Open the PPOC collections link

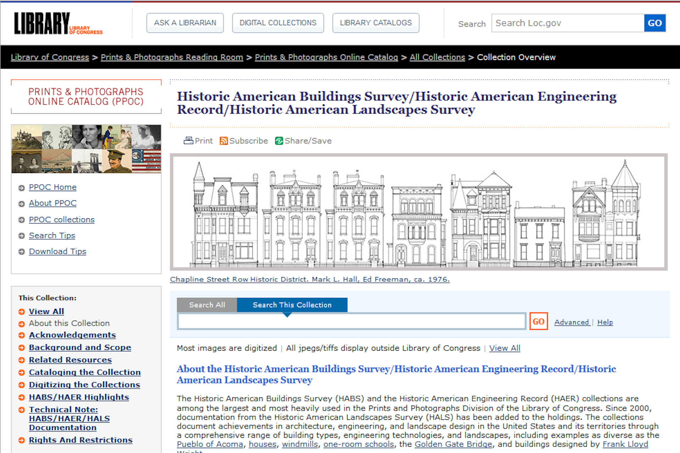(62, 219)
